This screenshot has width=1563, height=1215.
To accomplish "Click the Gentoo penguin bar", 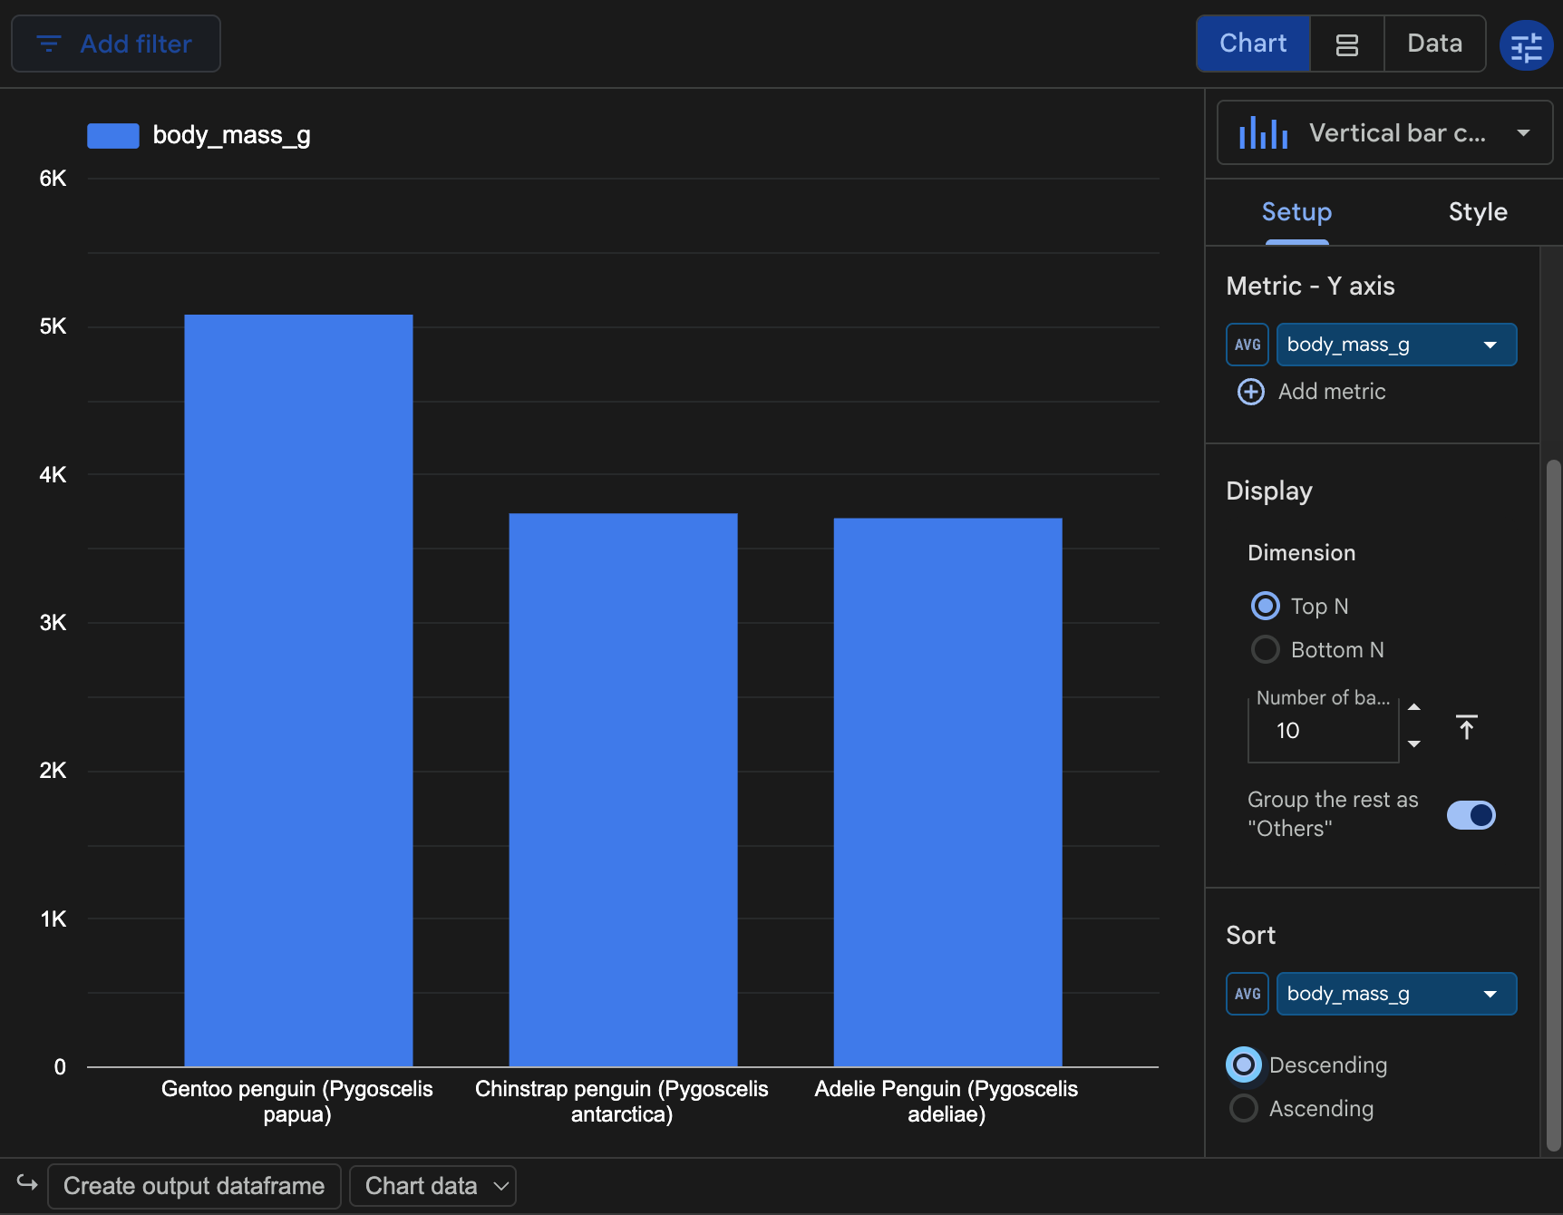I will (298, 691).
